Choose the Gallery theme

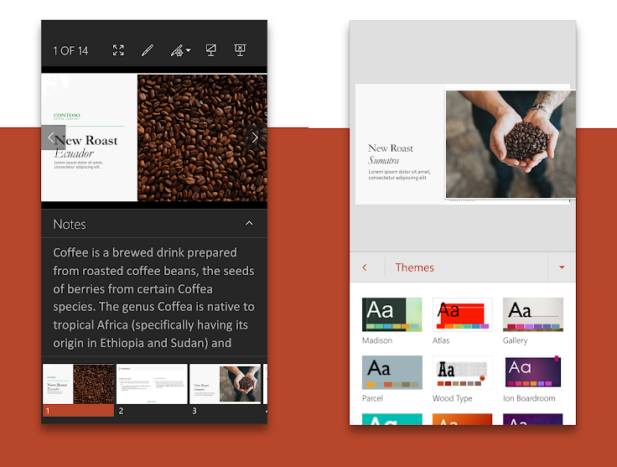pos(533,314)
